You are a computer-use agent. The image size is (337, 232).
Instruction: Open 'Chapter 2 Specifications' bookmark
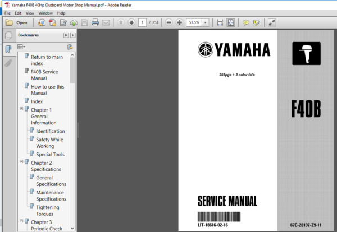click(46, 166)
